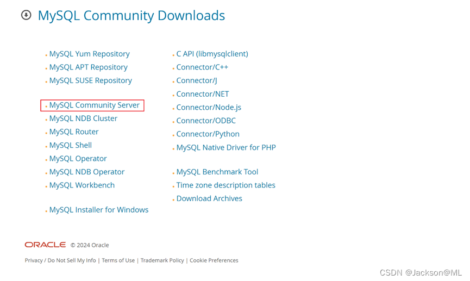Open the MySQL Community Downloads heading link
Viewport: 470px width, 281px height.
click(x=131, y=16)
